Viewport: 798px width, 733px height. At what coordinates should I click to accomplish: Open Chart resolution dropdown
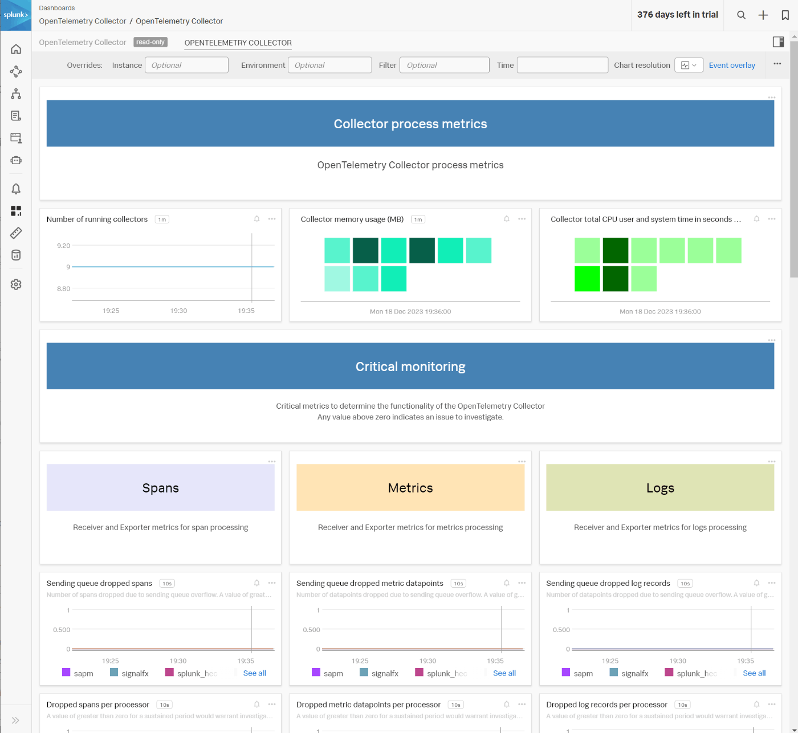point(689,65)
